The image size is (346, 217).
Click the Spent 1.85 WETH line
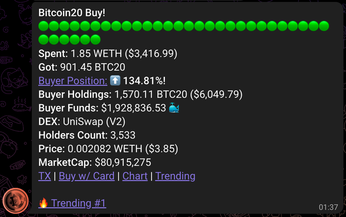(x=108, y=54)
